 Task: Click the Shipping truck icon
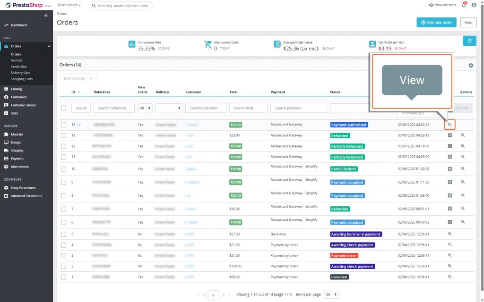pos(6,151)
